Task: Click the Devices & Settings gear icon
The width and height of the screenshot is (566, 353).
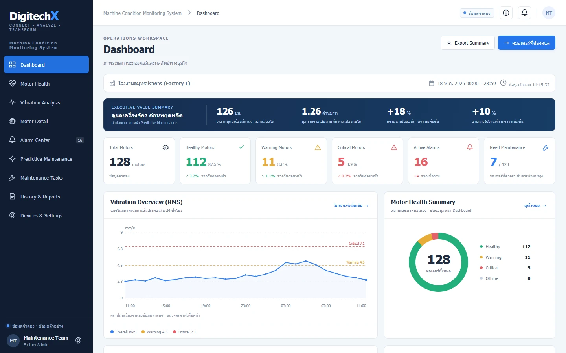Action: pos(13,215)
